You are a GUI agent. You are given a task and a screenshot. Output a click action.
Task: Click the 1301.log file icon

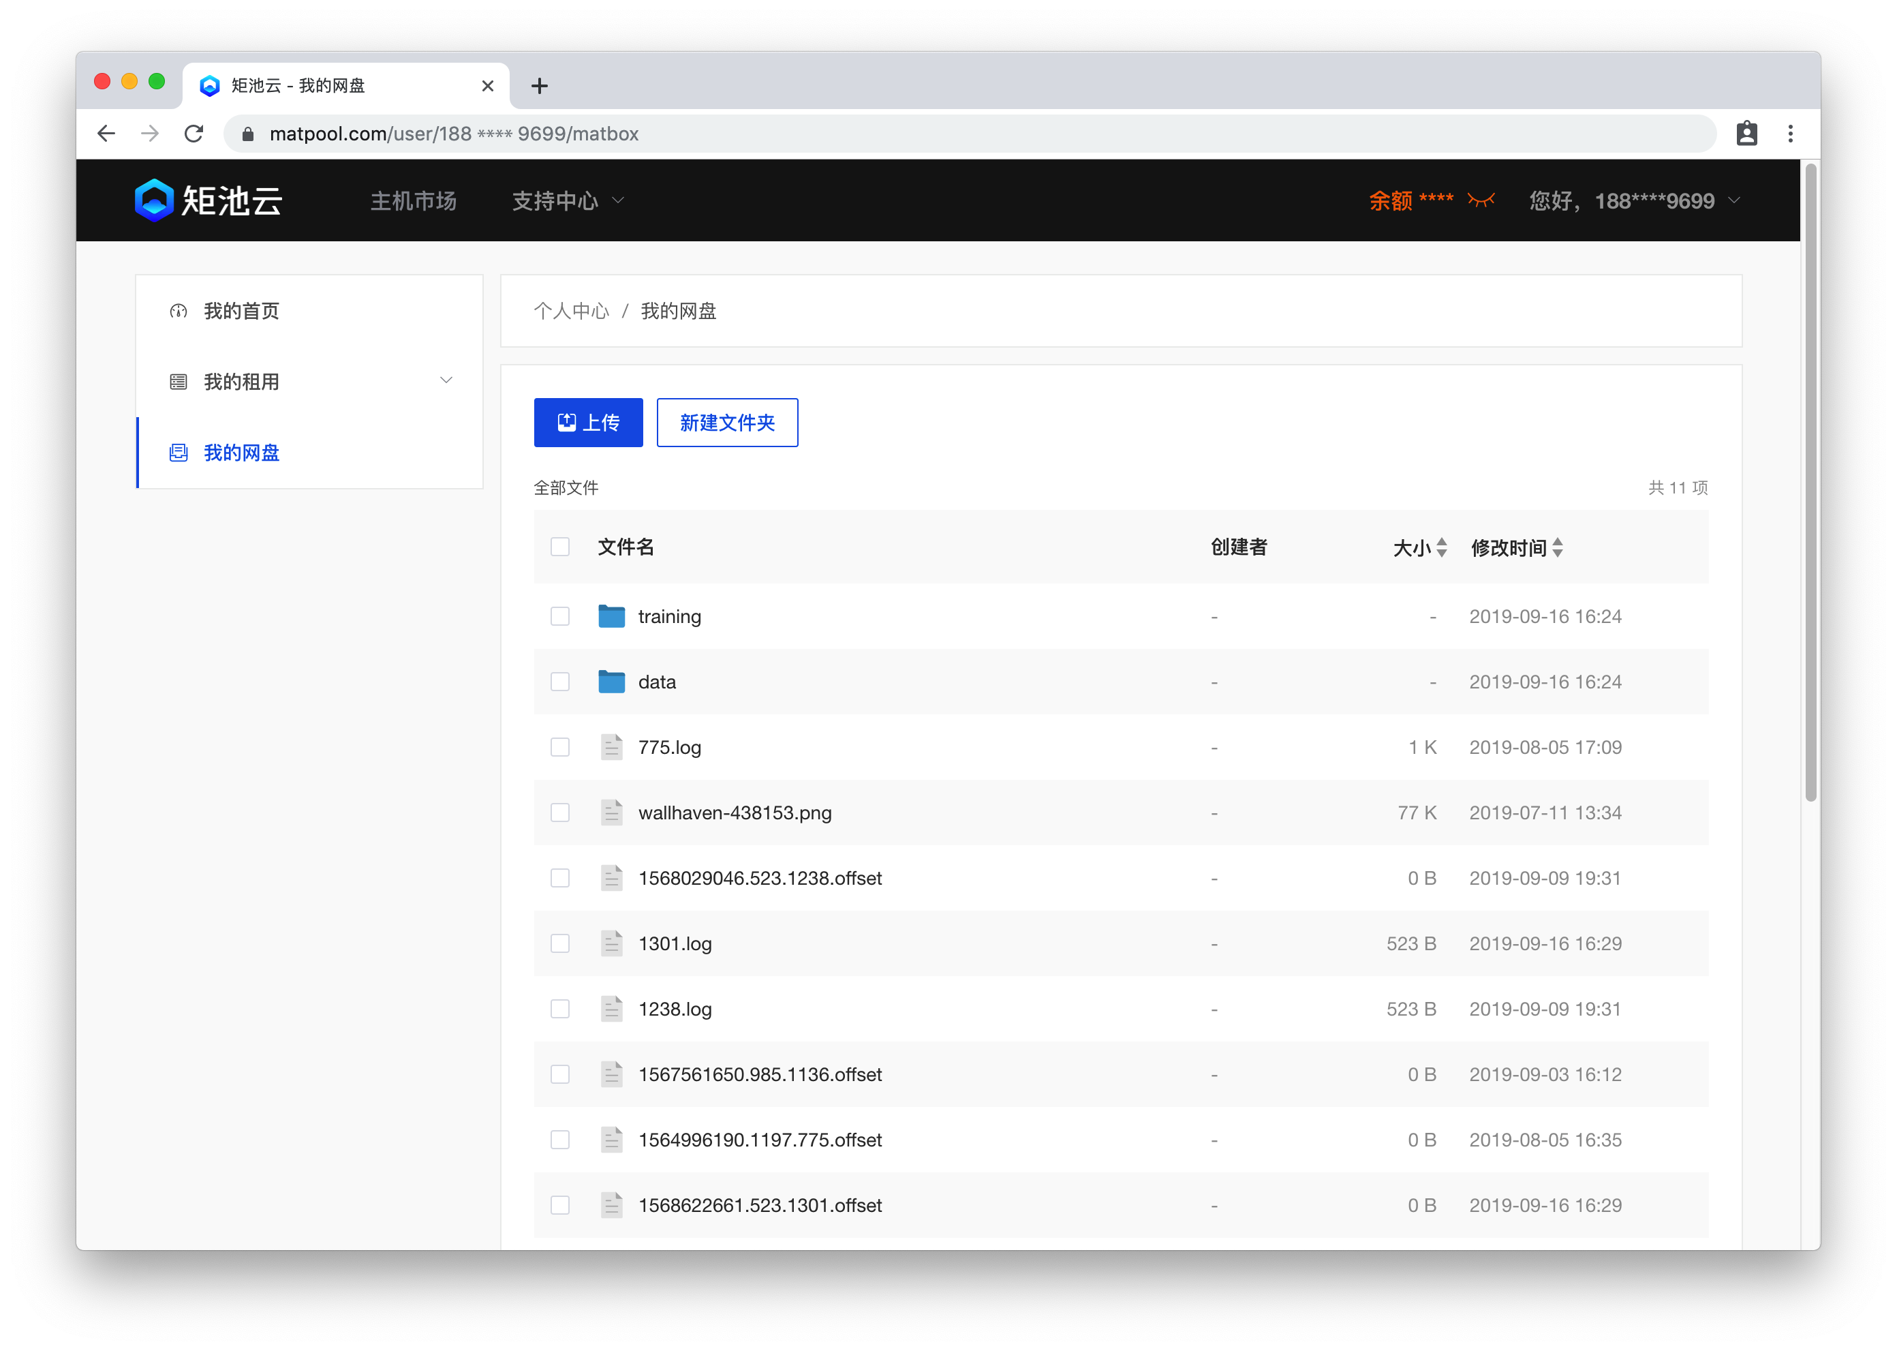pos(611,943)
